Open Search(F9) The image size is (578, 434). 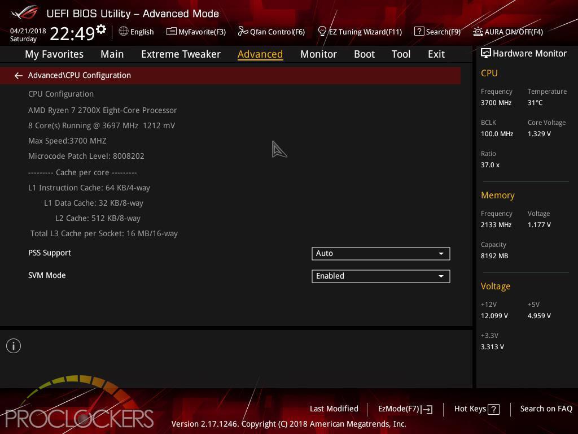point(437,32)
